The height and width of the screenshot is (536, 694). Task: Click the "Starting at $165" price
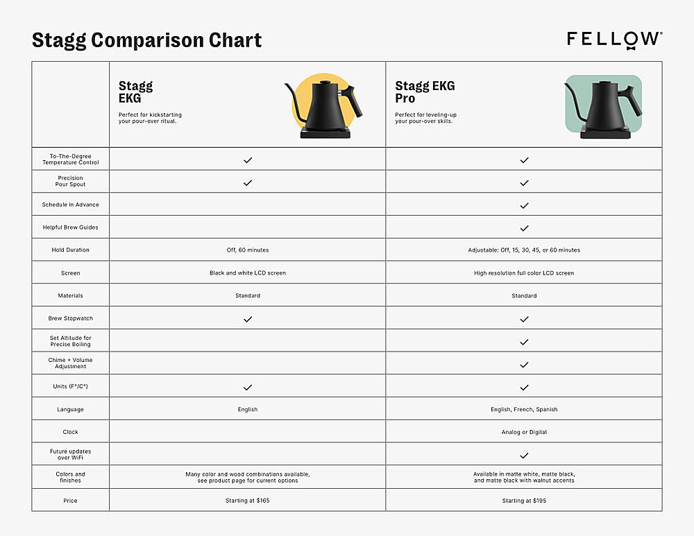248,501
